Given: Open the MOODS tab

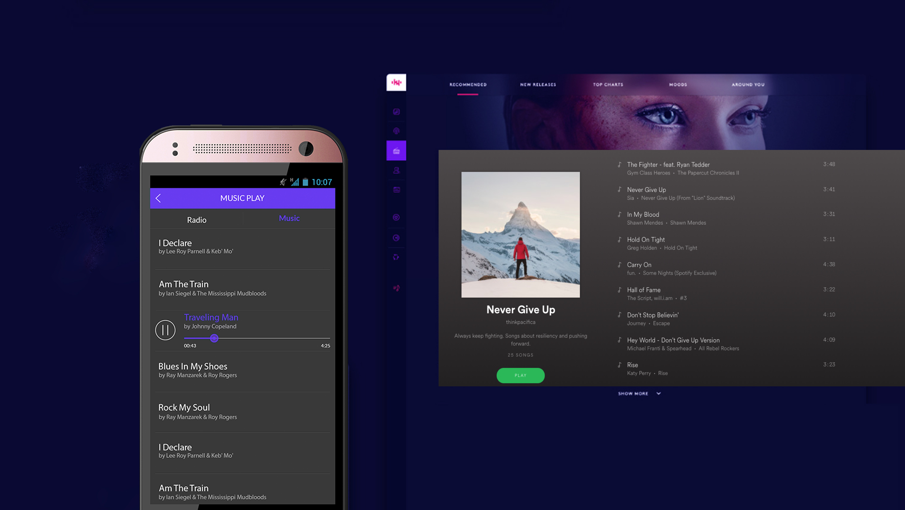Looking at the screenshot, I should point(678,85).
